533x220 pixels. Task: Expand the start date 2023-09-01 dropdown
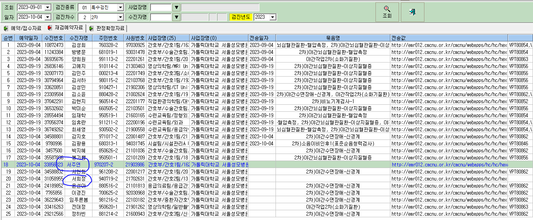(x=48, y=7)
